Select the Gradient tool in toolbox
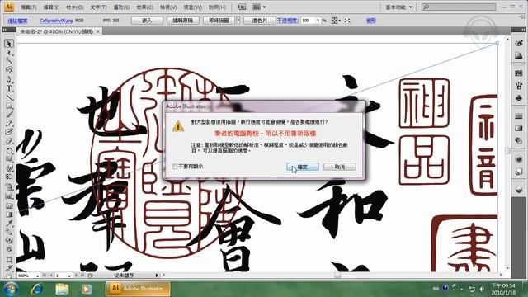The image size is (528, 297). point(9,214)
